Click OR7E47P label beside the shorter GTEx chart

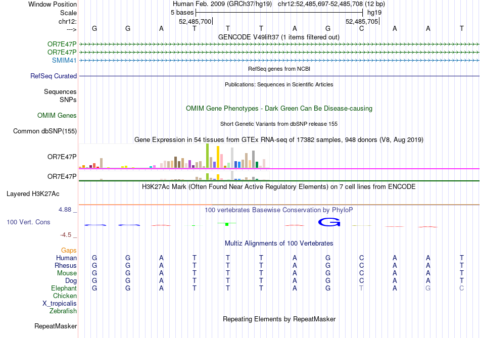(62, 177)
